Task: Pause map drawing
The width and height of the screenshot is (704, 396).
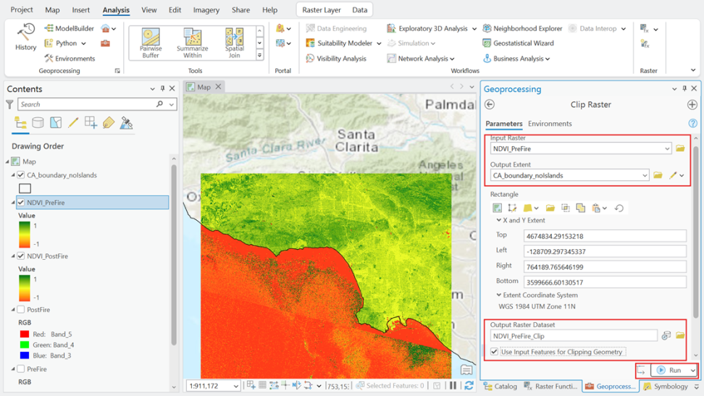Action: coord(453,385)
